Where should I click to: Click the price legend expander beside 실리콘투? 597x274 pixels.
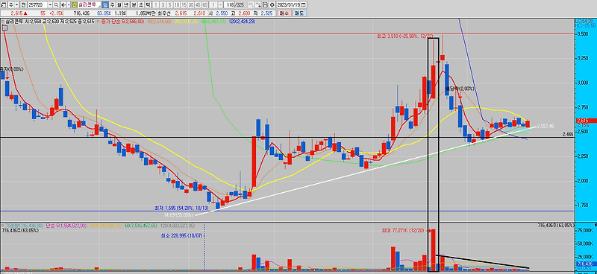point(2,22)
